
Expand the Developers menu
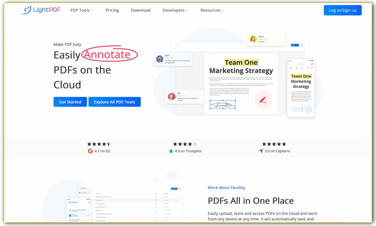click(175, 10)
